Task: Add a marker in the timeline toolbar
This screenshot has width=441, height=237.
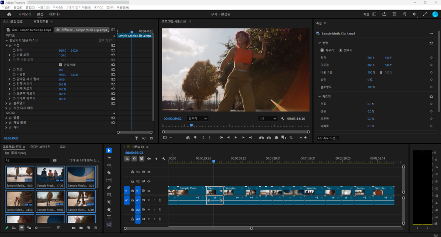Action: pos(157,159)
